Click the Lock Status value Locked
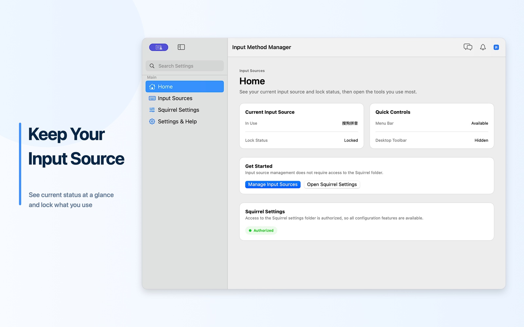 pos(351,140)
